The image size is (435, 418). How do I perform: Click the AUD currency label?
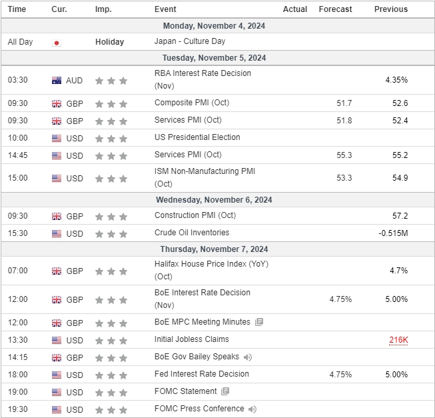pyautogui.click(x=74, y=81)
